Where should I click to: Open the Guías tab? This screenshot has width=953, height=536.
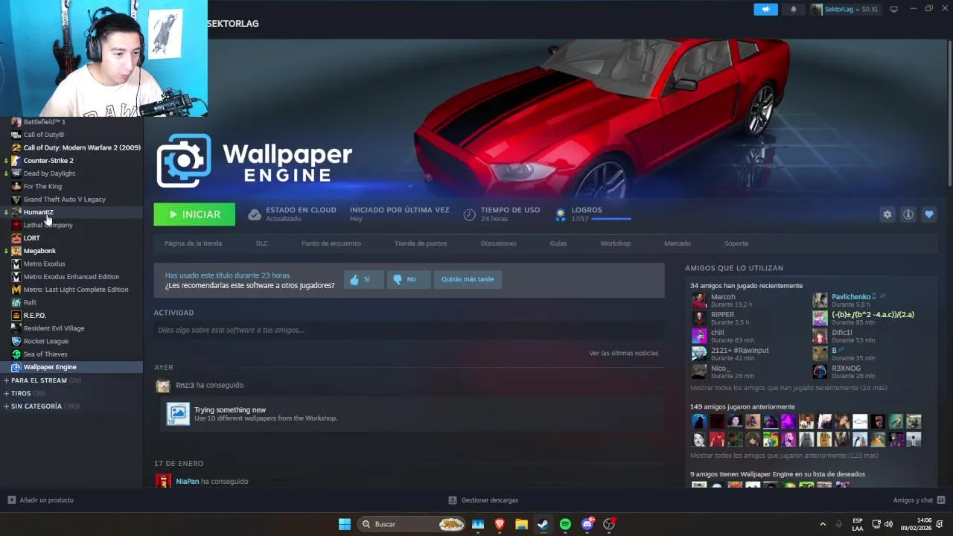tap(558, 243)
